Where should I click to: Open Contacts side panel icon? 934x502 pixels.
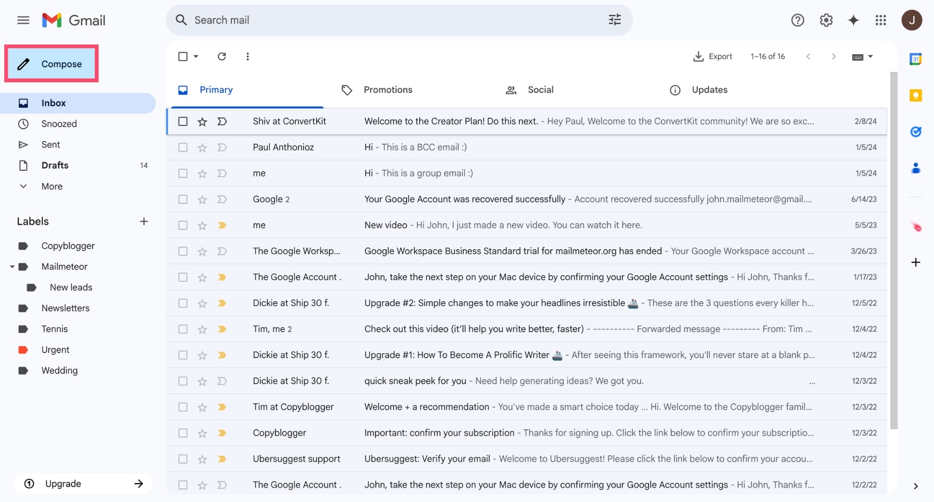[915, 168]
